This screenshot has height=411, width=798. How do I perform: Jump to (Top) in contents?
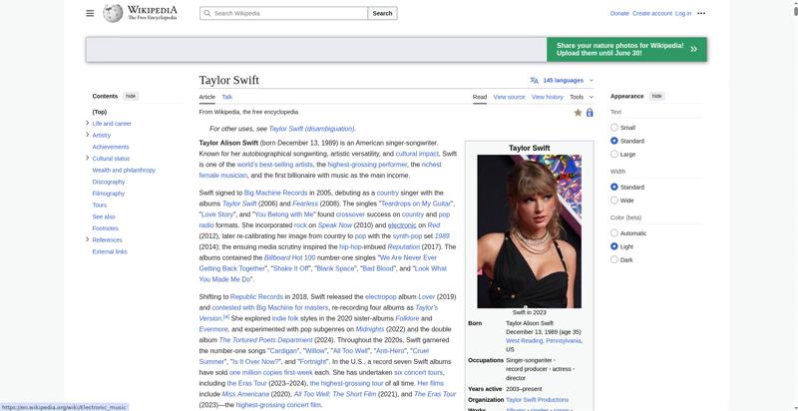(x=99, y=112)
